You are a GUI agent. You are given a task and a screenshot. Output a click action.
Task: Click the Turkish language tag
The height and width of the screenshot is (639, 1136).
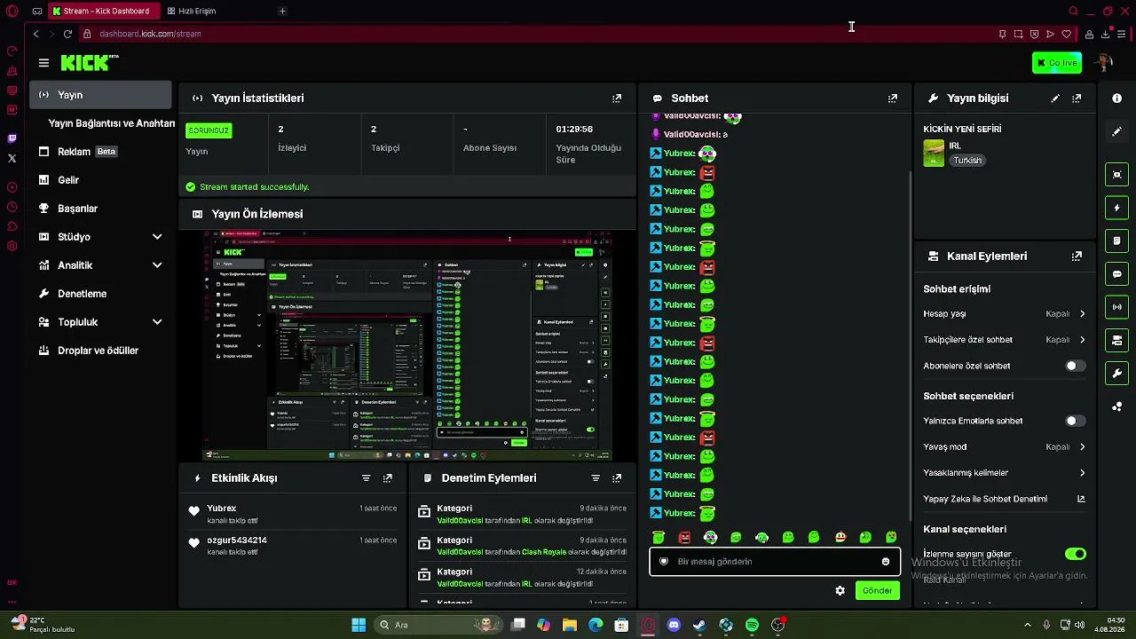(x=967, y=161)
